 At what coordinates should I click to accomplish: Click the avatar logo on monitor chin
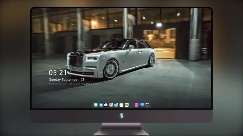point(121,116)
